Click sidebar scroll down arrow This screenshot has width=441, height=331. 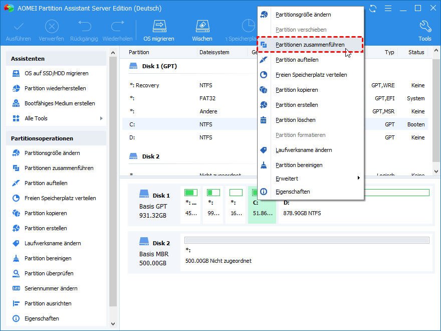113,324
